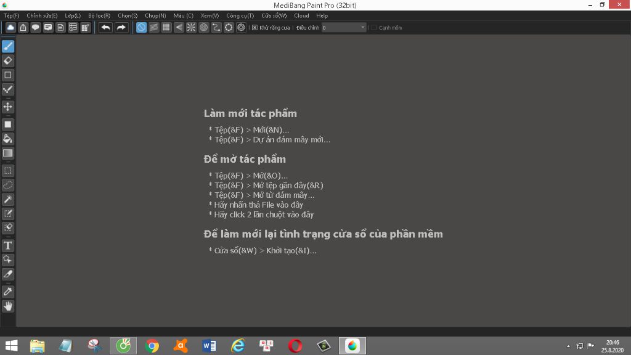Open snap settings gear icon
Screen dimensions: 631x355
(241, 27)
